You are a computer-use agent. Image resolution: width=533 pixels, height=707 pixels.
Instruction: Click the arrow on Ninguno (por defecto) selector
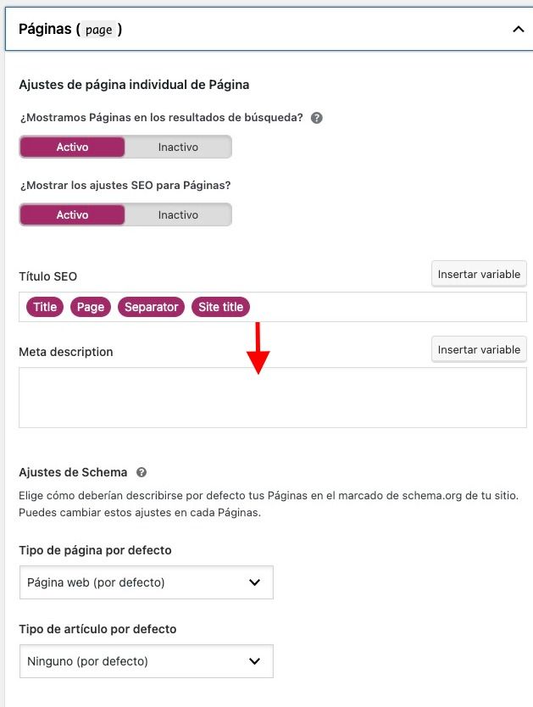coord(254,661)
